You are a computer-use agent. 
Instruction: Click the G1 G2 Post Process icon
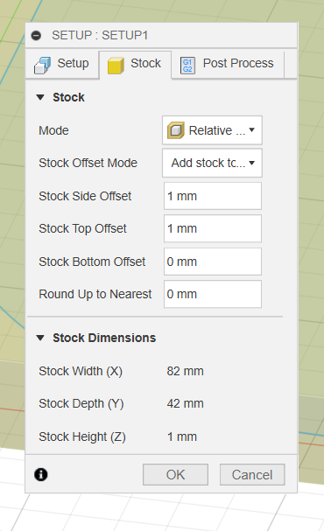pyautogui.click(x=187, y=66)
